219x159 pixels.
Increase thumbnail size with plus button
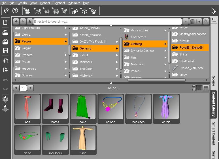tap(194, 86)
